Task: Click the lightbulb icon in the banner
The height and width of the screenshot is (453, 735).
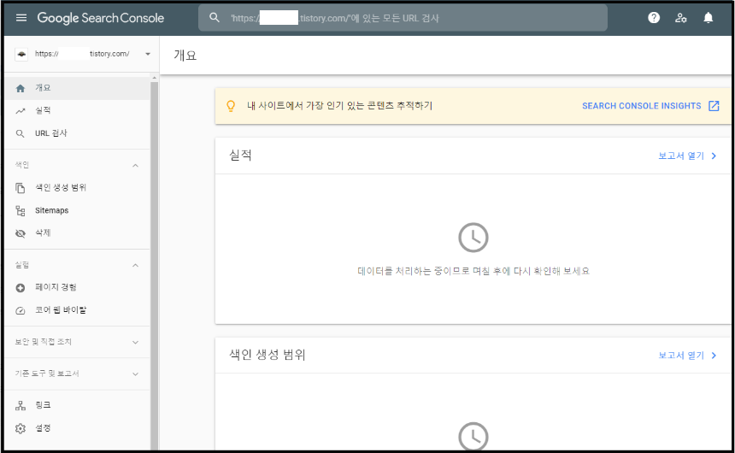Action: [x=231, y=106]
